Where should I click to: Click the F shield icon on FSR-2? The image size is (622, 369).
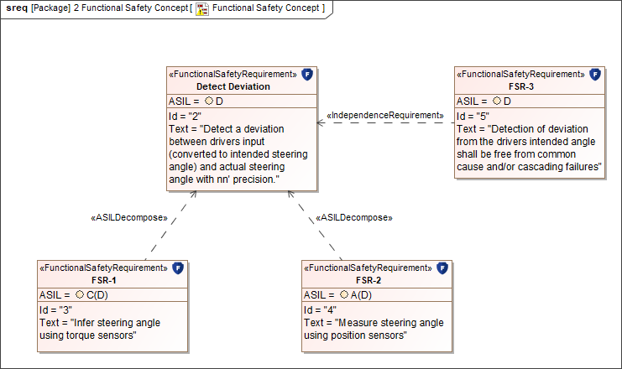point(442,269)
